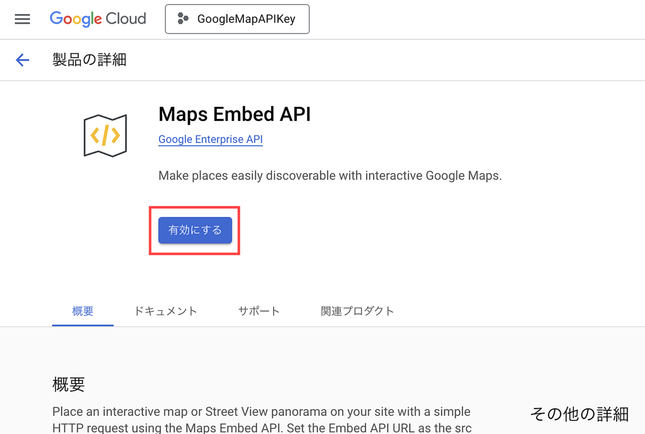Click the 'Place an interactive map' paragraph
The width and height of the screenshot is (645, 434).
point(262,420)
